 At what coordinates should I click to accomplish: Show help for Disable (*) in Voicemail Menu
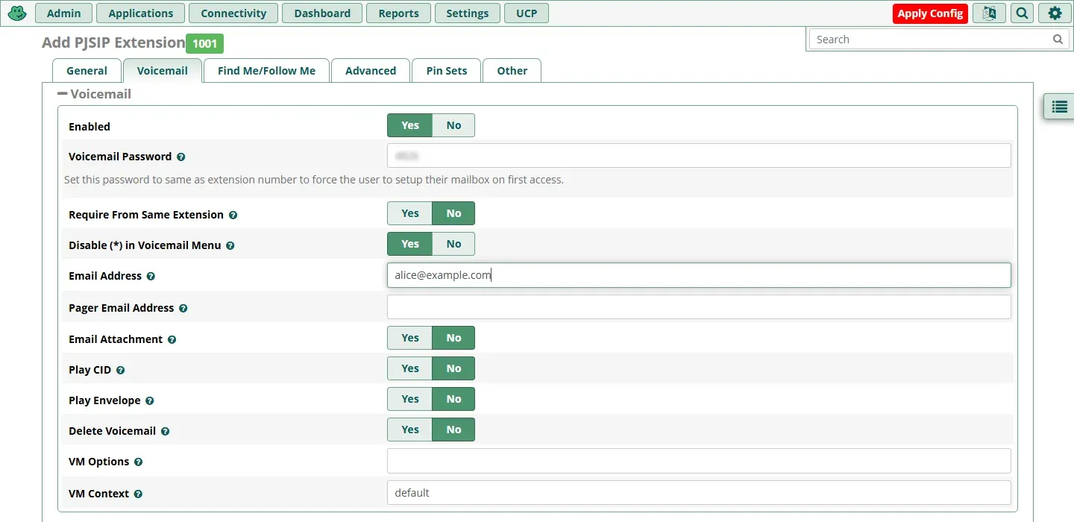[230, 245]
